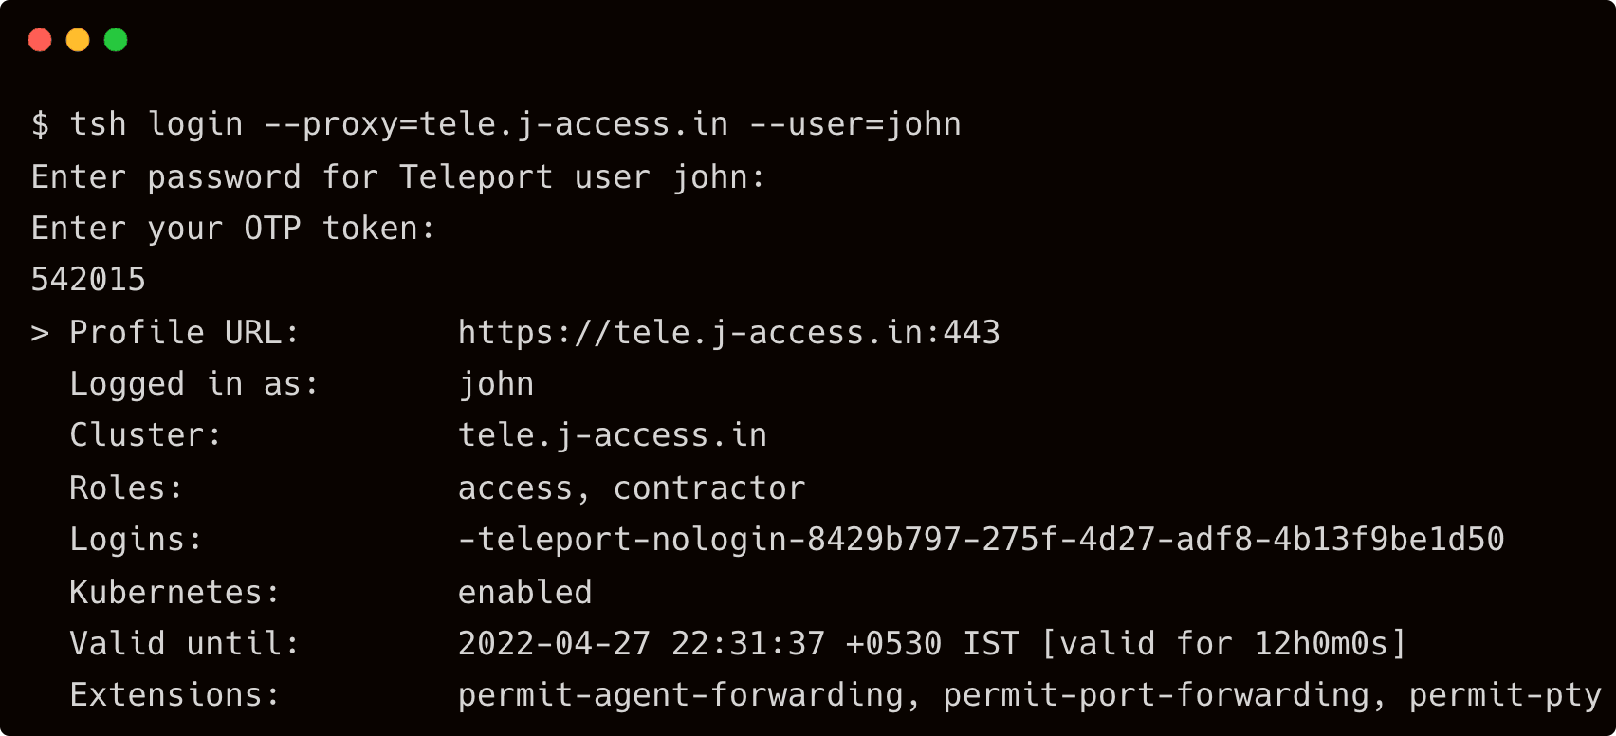
Task: Click the yellow minimize window button
Action: [77, 40]
